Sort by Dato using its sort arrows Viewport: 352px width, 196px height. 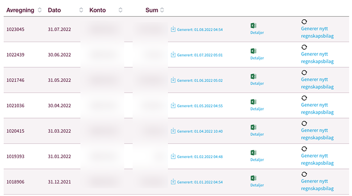(81, 10)
